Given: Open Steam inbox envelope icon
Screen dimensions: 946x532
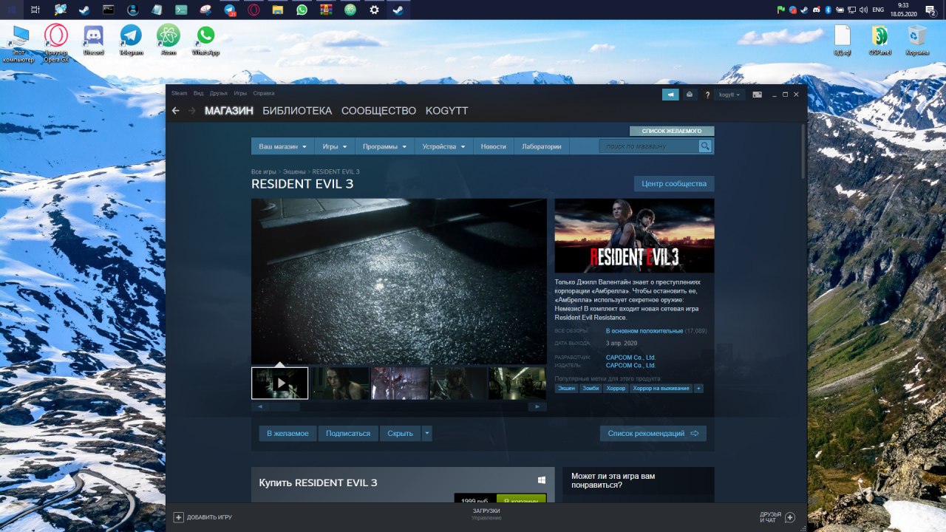Looking at the screenshot, I should (x=690, y=95).
